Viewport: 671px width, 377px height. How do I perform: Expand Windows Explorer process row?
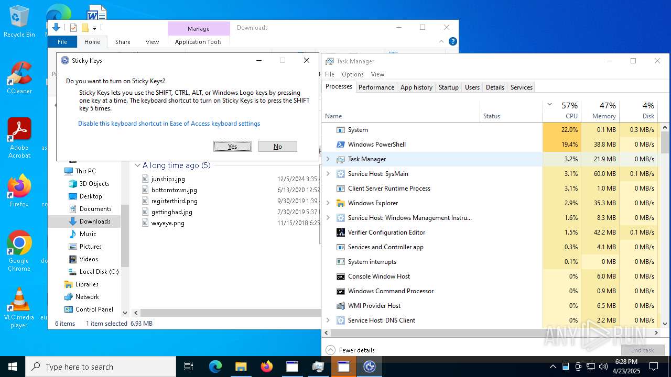click(x=328, y=203)
